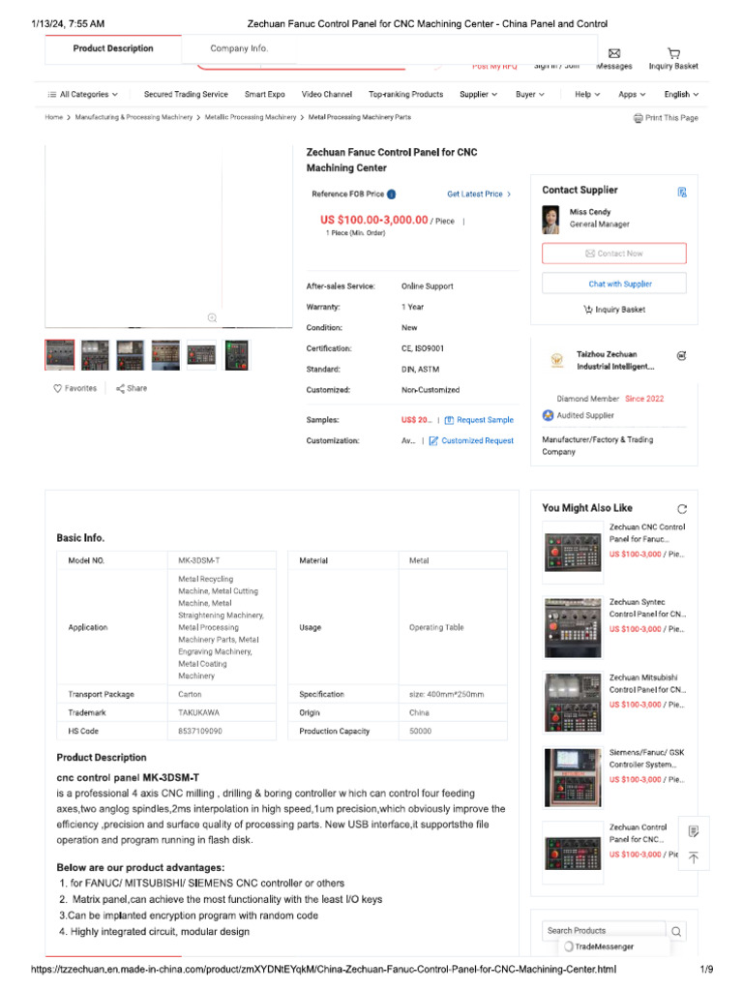Open the Inquiry Basket cart icon
Screen dimensions: 743x991
673,54
